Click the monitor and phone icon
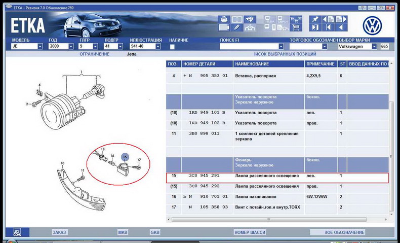Viewport: 400px width, 243px height. [270, 27]
